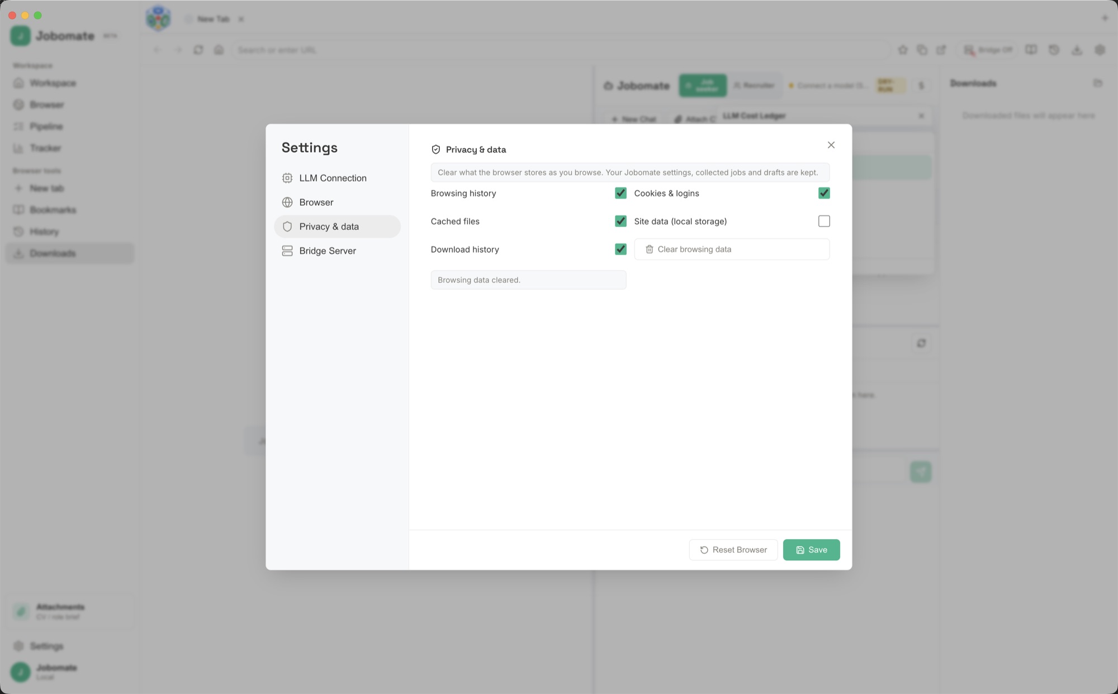This screenshot has width=1118, height=694.
Task: Click the open-external icon in the toolbar
Action: click(x=941, y=50)
